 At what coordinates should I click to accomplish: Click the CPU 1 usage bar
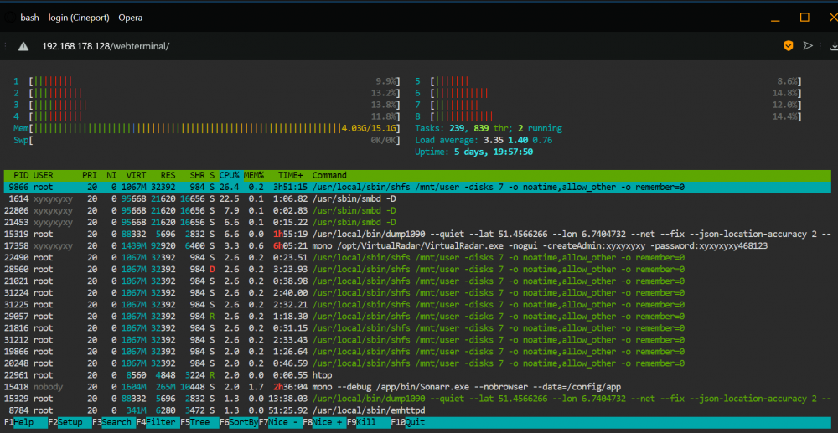click(x=207, y=82)
